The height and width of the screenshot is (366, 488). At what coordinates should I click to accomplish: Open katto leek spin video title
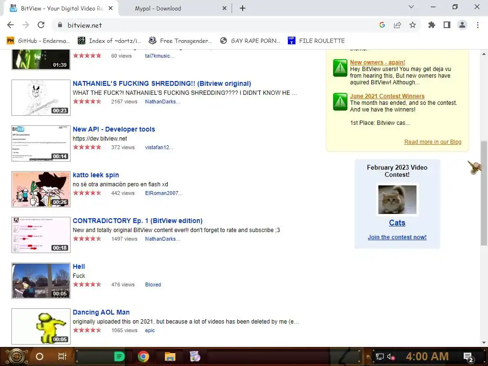(x=96, y=175)
